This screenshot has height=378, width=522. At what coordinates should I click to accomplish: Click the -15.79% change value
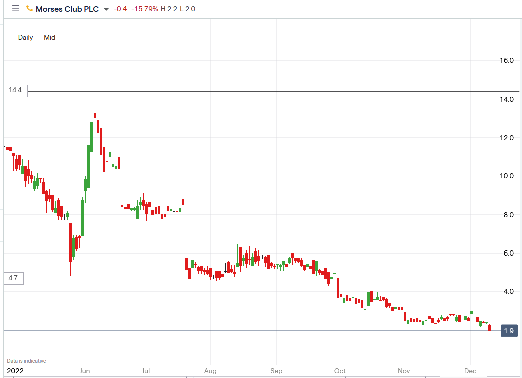[145, 9]
